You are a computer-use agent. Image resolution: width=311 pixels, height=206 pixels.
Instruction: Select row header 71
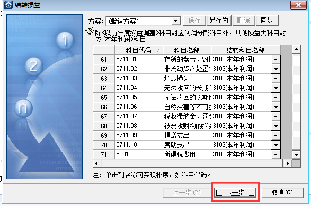pos(104,154)
